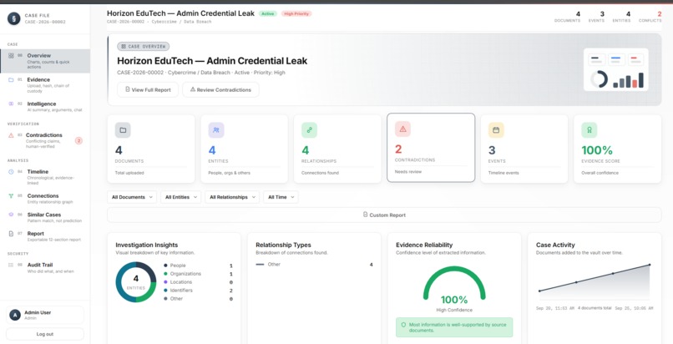673x344 pixels.
Task: Click the Similar Cases icon in sidebar
Action: (11, 215)
